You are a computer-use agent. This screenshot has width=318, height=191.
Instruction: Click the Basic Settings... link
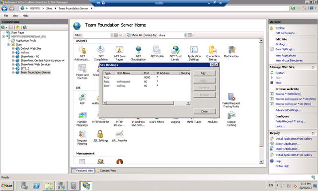285,49
